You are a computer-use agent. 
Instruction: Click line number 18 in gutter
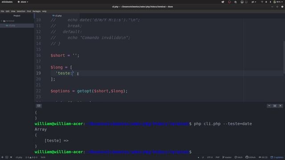point(38,67)
